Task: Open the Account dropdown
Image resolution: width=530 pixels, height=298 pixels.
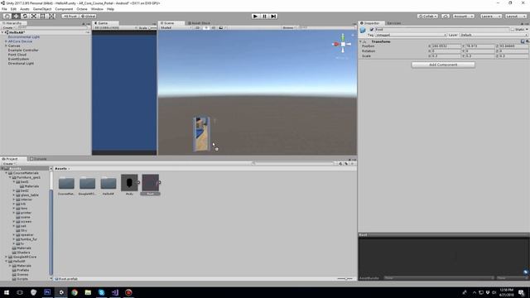Action: coord(463,17)
